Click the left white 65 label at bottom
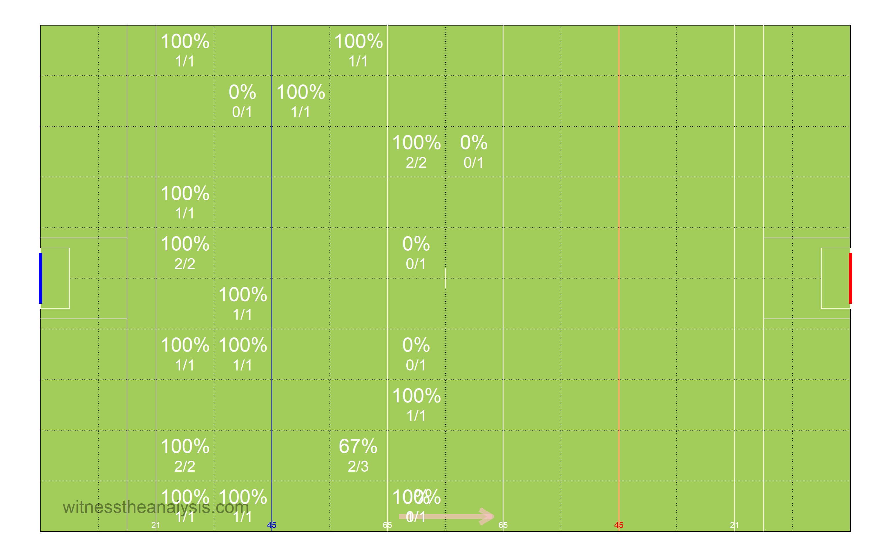 point(387,525)
